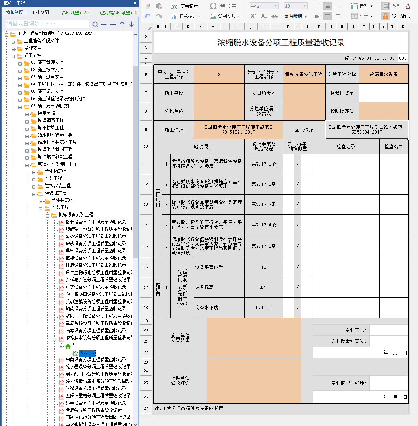Collapse 施工文件 folder
The image size is (418, 426).
point(13,57)
